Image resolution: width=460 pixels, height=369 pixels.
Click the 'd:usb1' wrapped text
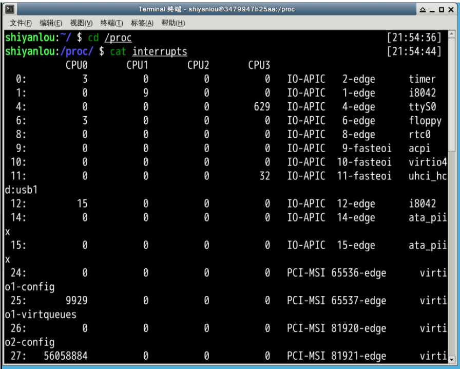[x=22, y=190]
